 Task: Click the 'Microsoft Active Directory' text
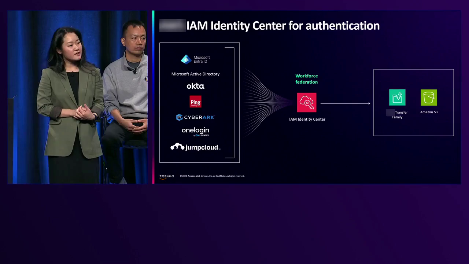[195, 74]
